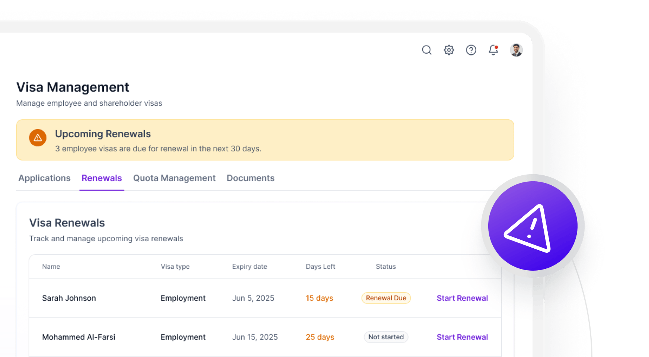
Task: Click the notification bell's red unread indicator
Action: click(496, 47)
